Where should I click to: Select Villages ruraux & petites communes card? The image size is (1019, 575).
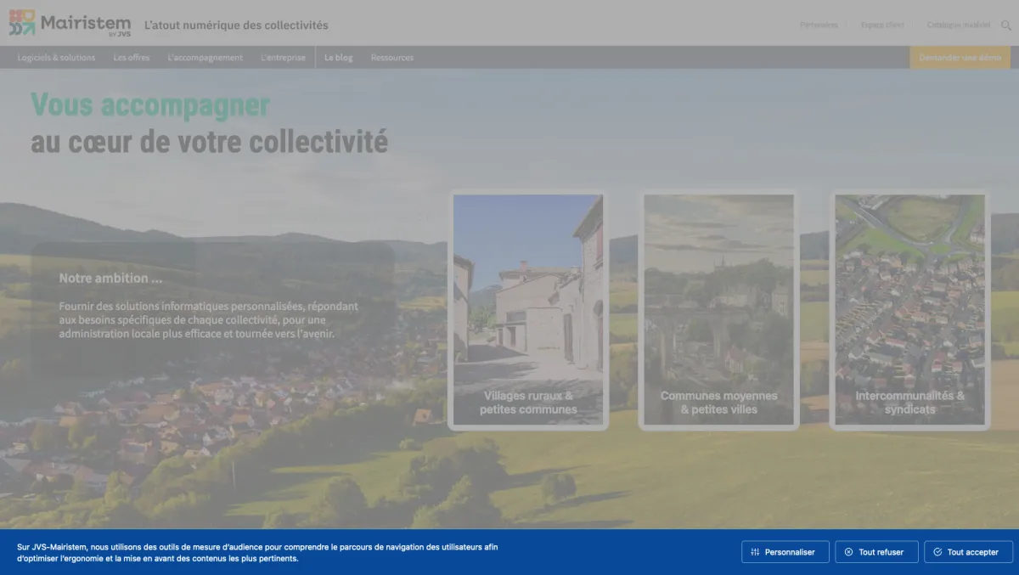tap(528, 310)
